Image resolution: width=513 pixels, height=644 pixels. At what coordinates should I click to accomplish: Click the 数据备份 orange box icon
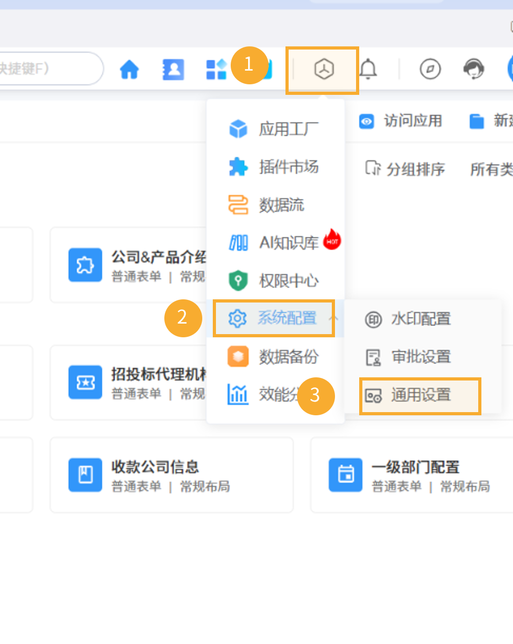click(238, 357)
